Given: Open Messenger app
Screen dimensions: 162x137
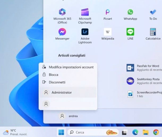Looking at the screenshot, I should point(62,34).
